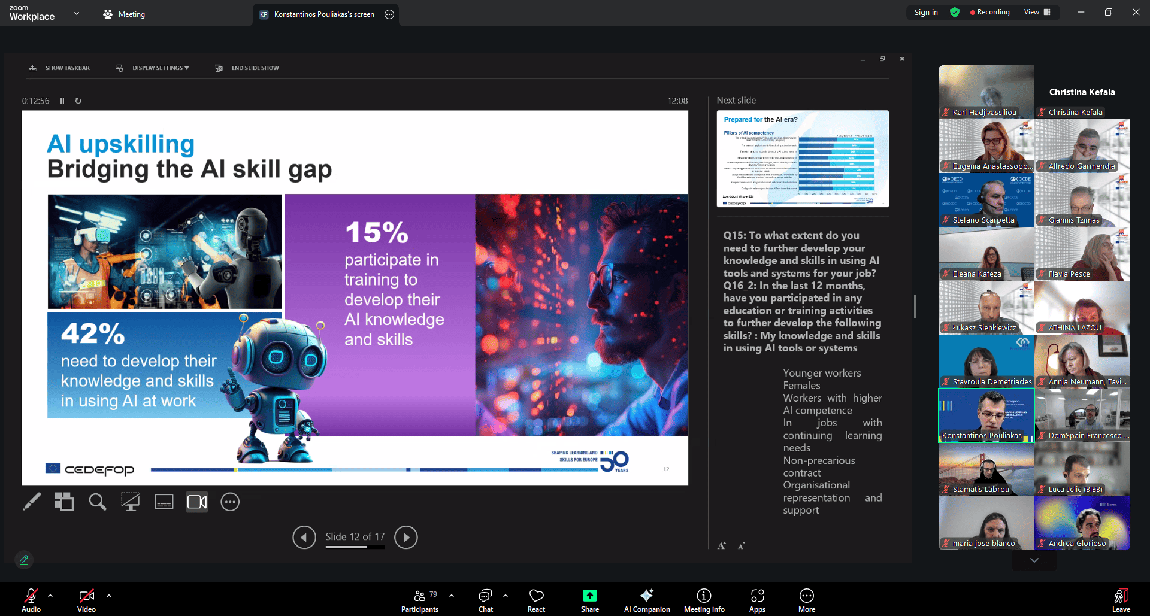Viewport: 1150px width, 616px height.
Task: Open the AI Companion panel
Action: coord(647,599)
